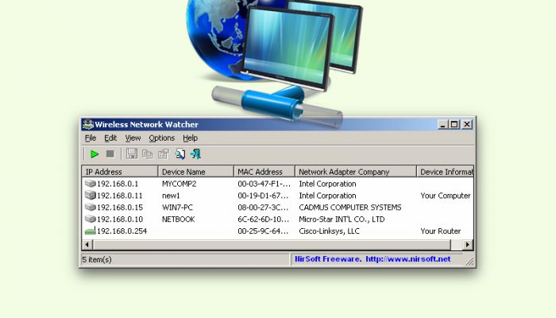Click the Find magnifier toolbar icon

coord(180,154)
